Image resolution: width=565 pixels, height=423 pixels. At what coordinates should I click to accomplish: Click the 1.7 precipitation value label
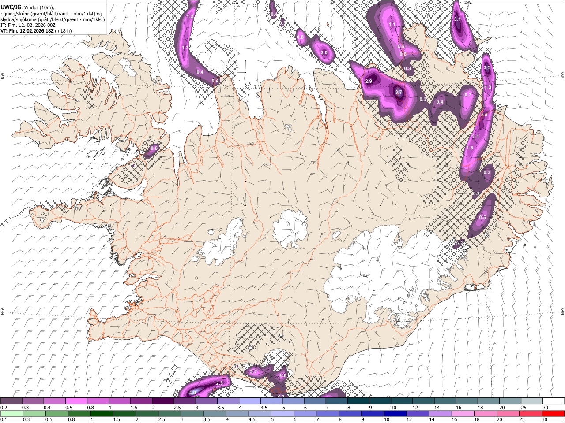(x=185, y=48)
